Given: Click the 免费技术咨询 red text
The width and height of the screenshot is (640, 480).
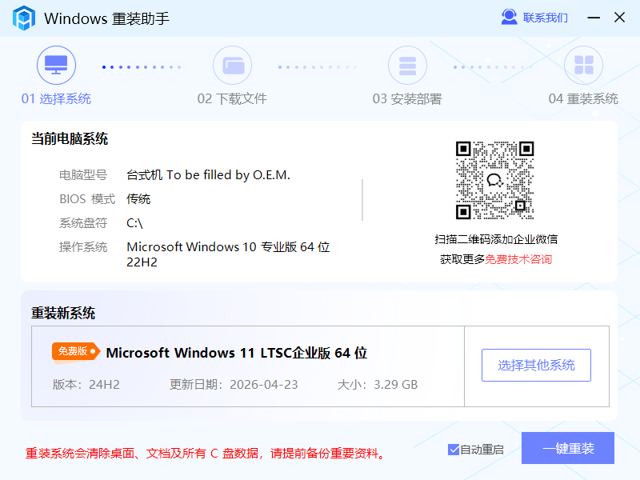Looking at the screenshot, I should click(x=518, y=259).
